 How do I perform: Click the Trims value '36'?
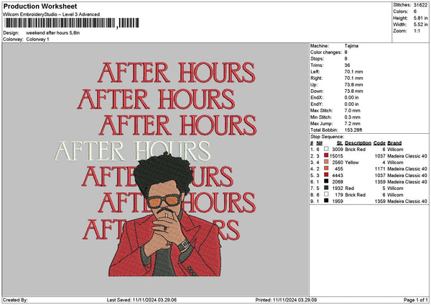click(x=347, y=65)
